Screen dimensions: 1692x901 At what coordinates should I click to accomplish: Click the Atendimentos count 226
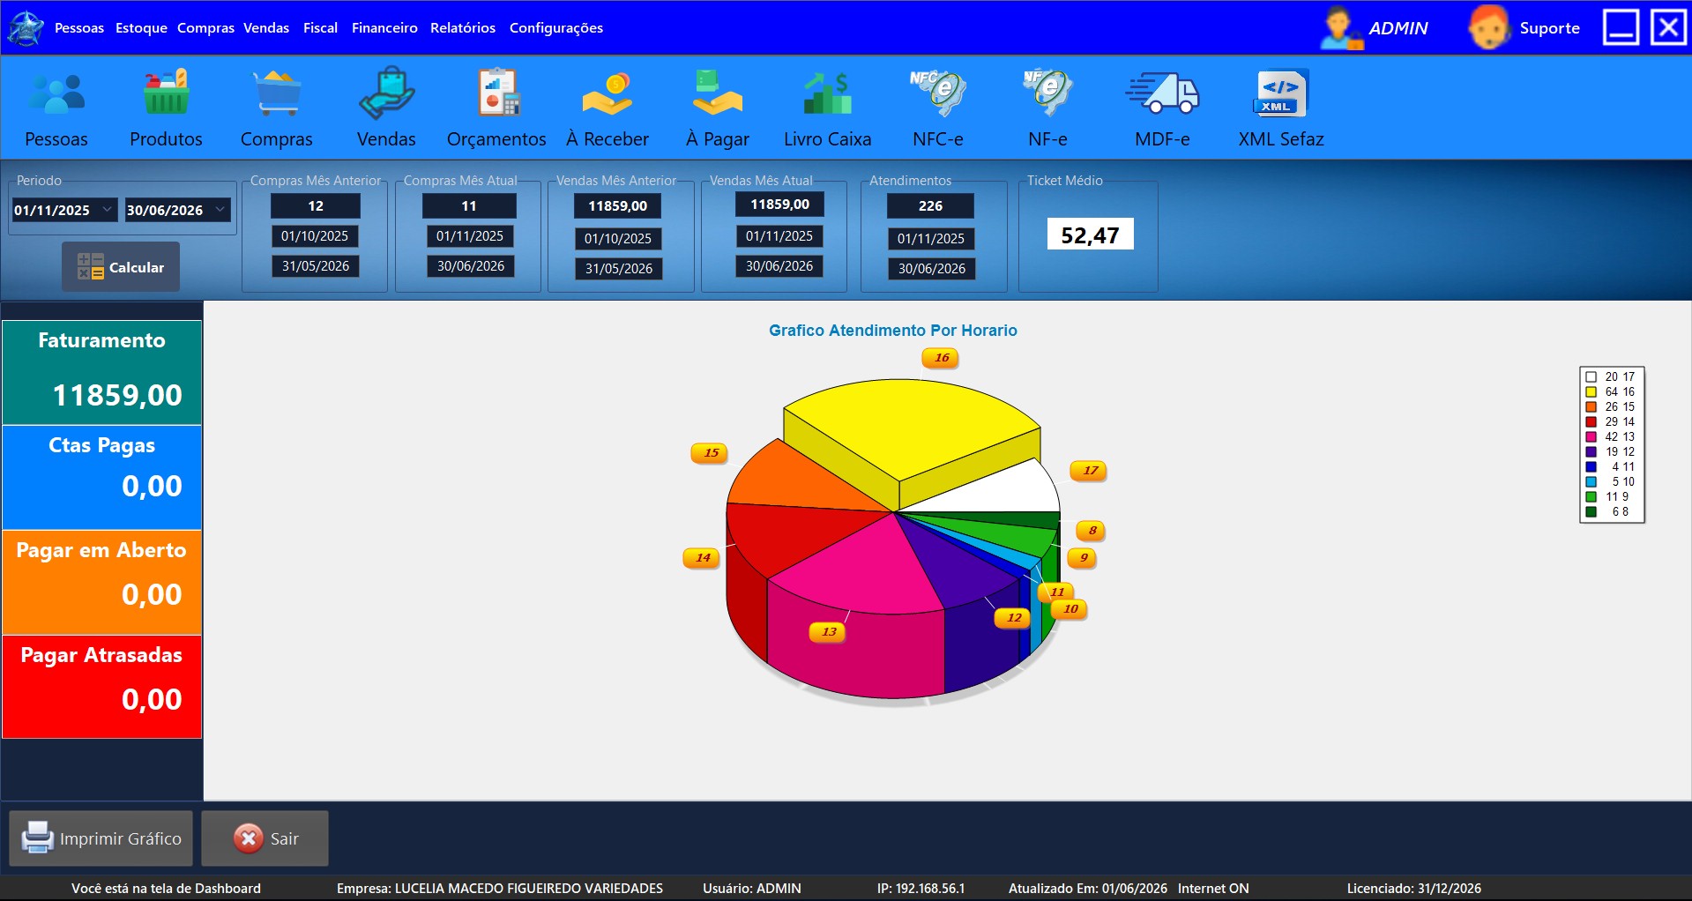(930, 205)
